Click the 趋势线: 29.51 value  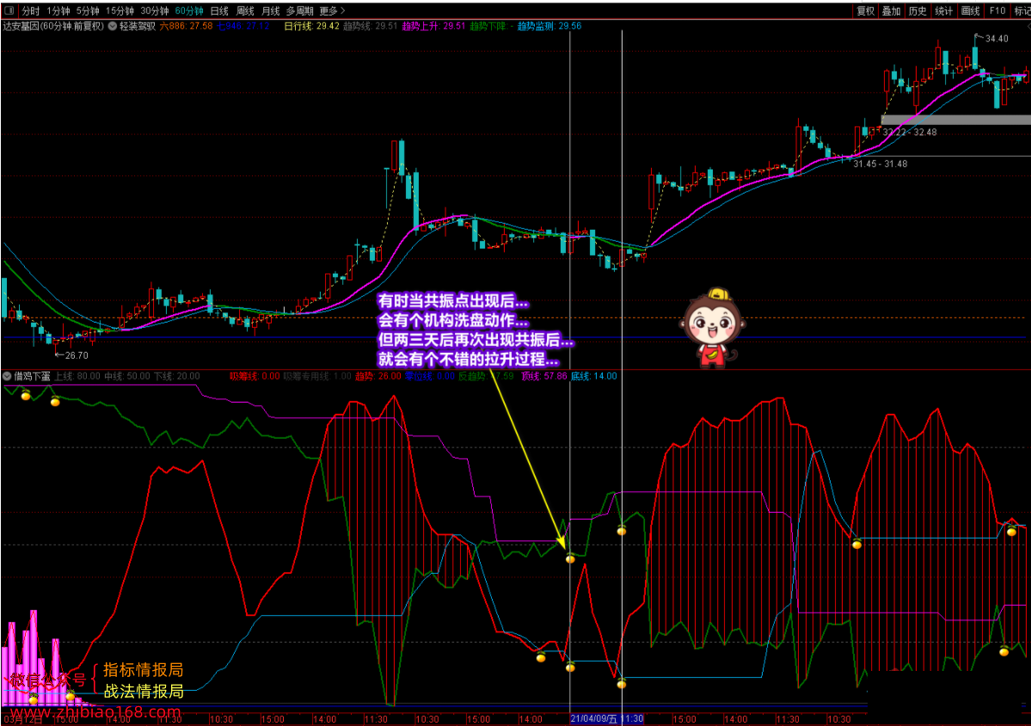371,27
